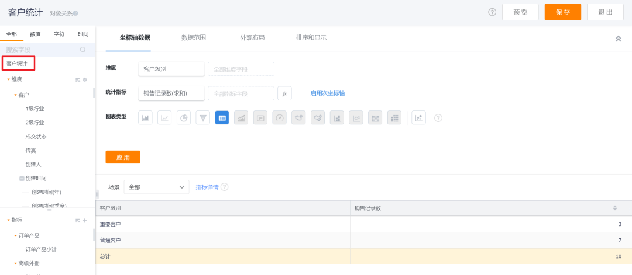Select the combined bar-line chart icon
The height and width of the screenshot is (275, 632).
pos(241,118)
